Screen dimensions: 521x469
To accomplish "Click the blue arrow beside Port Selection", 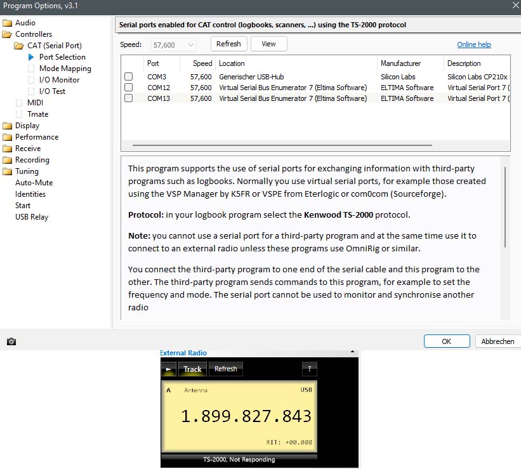I will [31, 57].
